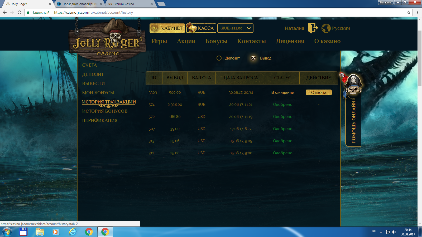Click the ship wheel Kabinet icon
The image size is (422, 237).
[x=155, y=28]
